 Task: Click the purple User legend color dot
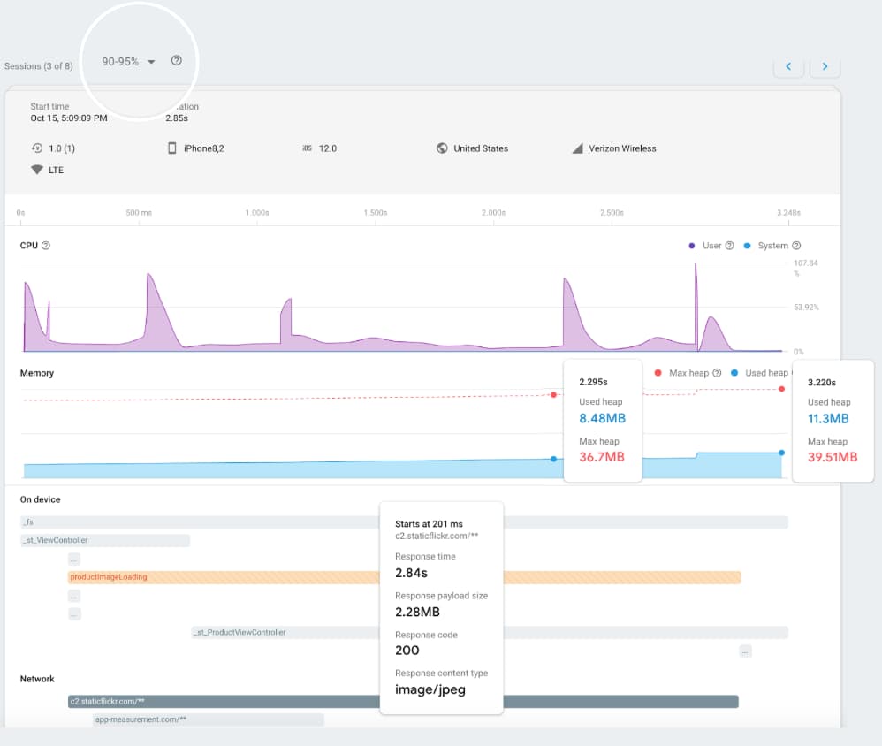[x=692, y=246]
